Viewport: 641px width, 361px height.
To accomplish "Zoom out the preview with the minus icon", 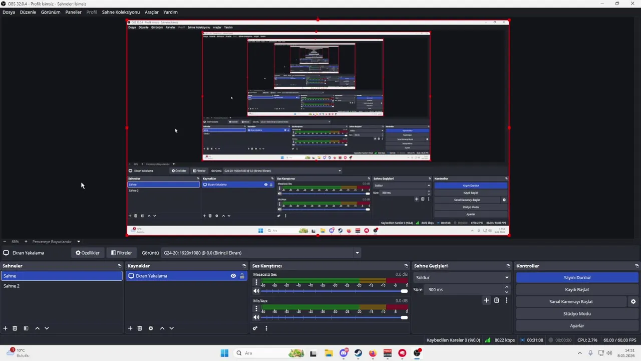I will 5,242.
